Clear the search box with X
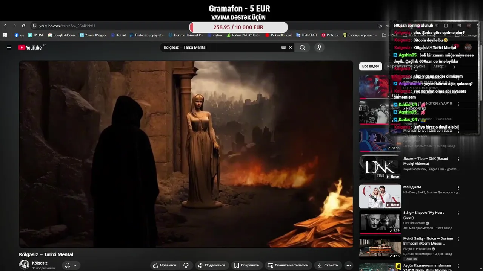The width and height of the screenshot is (483, 271). [290, 47]
